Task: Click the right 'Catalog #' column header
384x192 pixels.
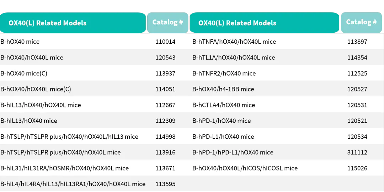Action: (x=361, y=22)
